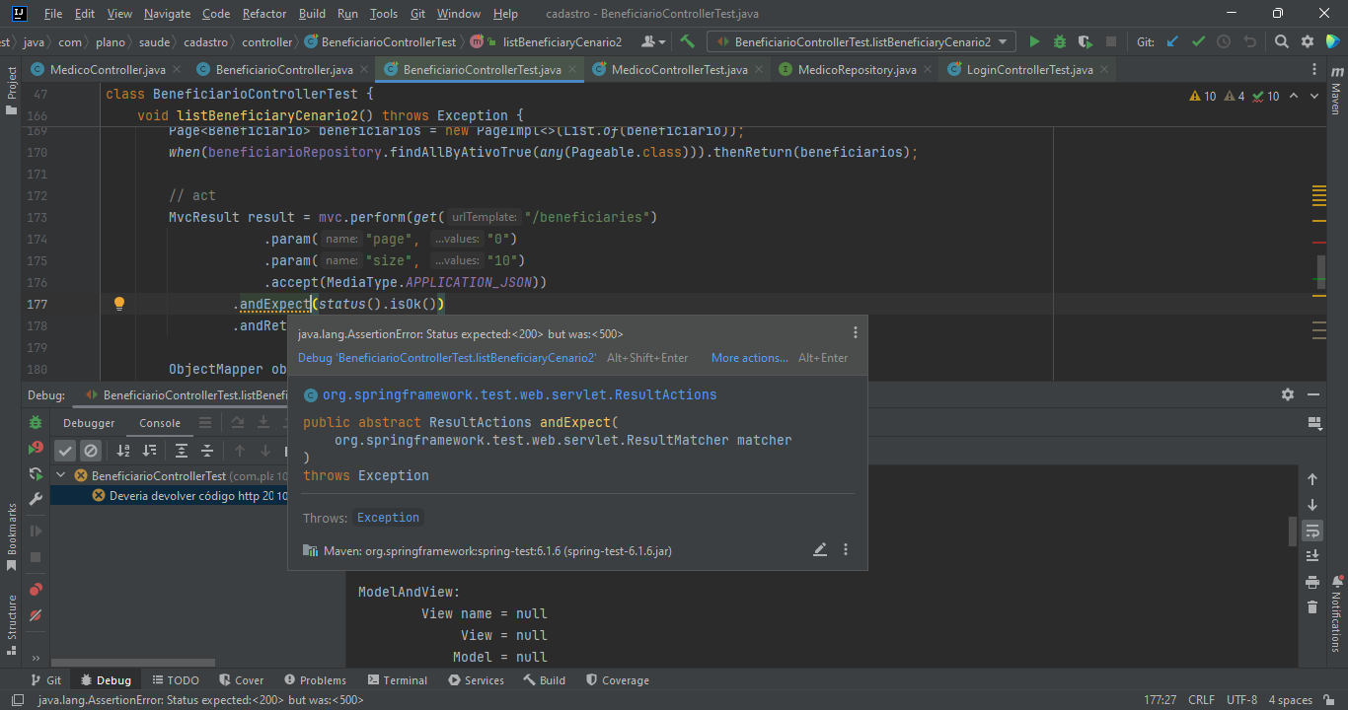Open the Code With Me user icon
This screenshot has width=1348, height=710.
(x=652, y=42)
